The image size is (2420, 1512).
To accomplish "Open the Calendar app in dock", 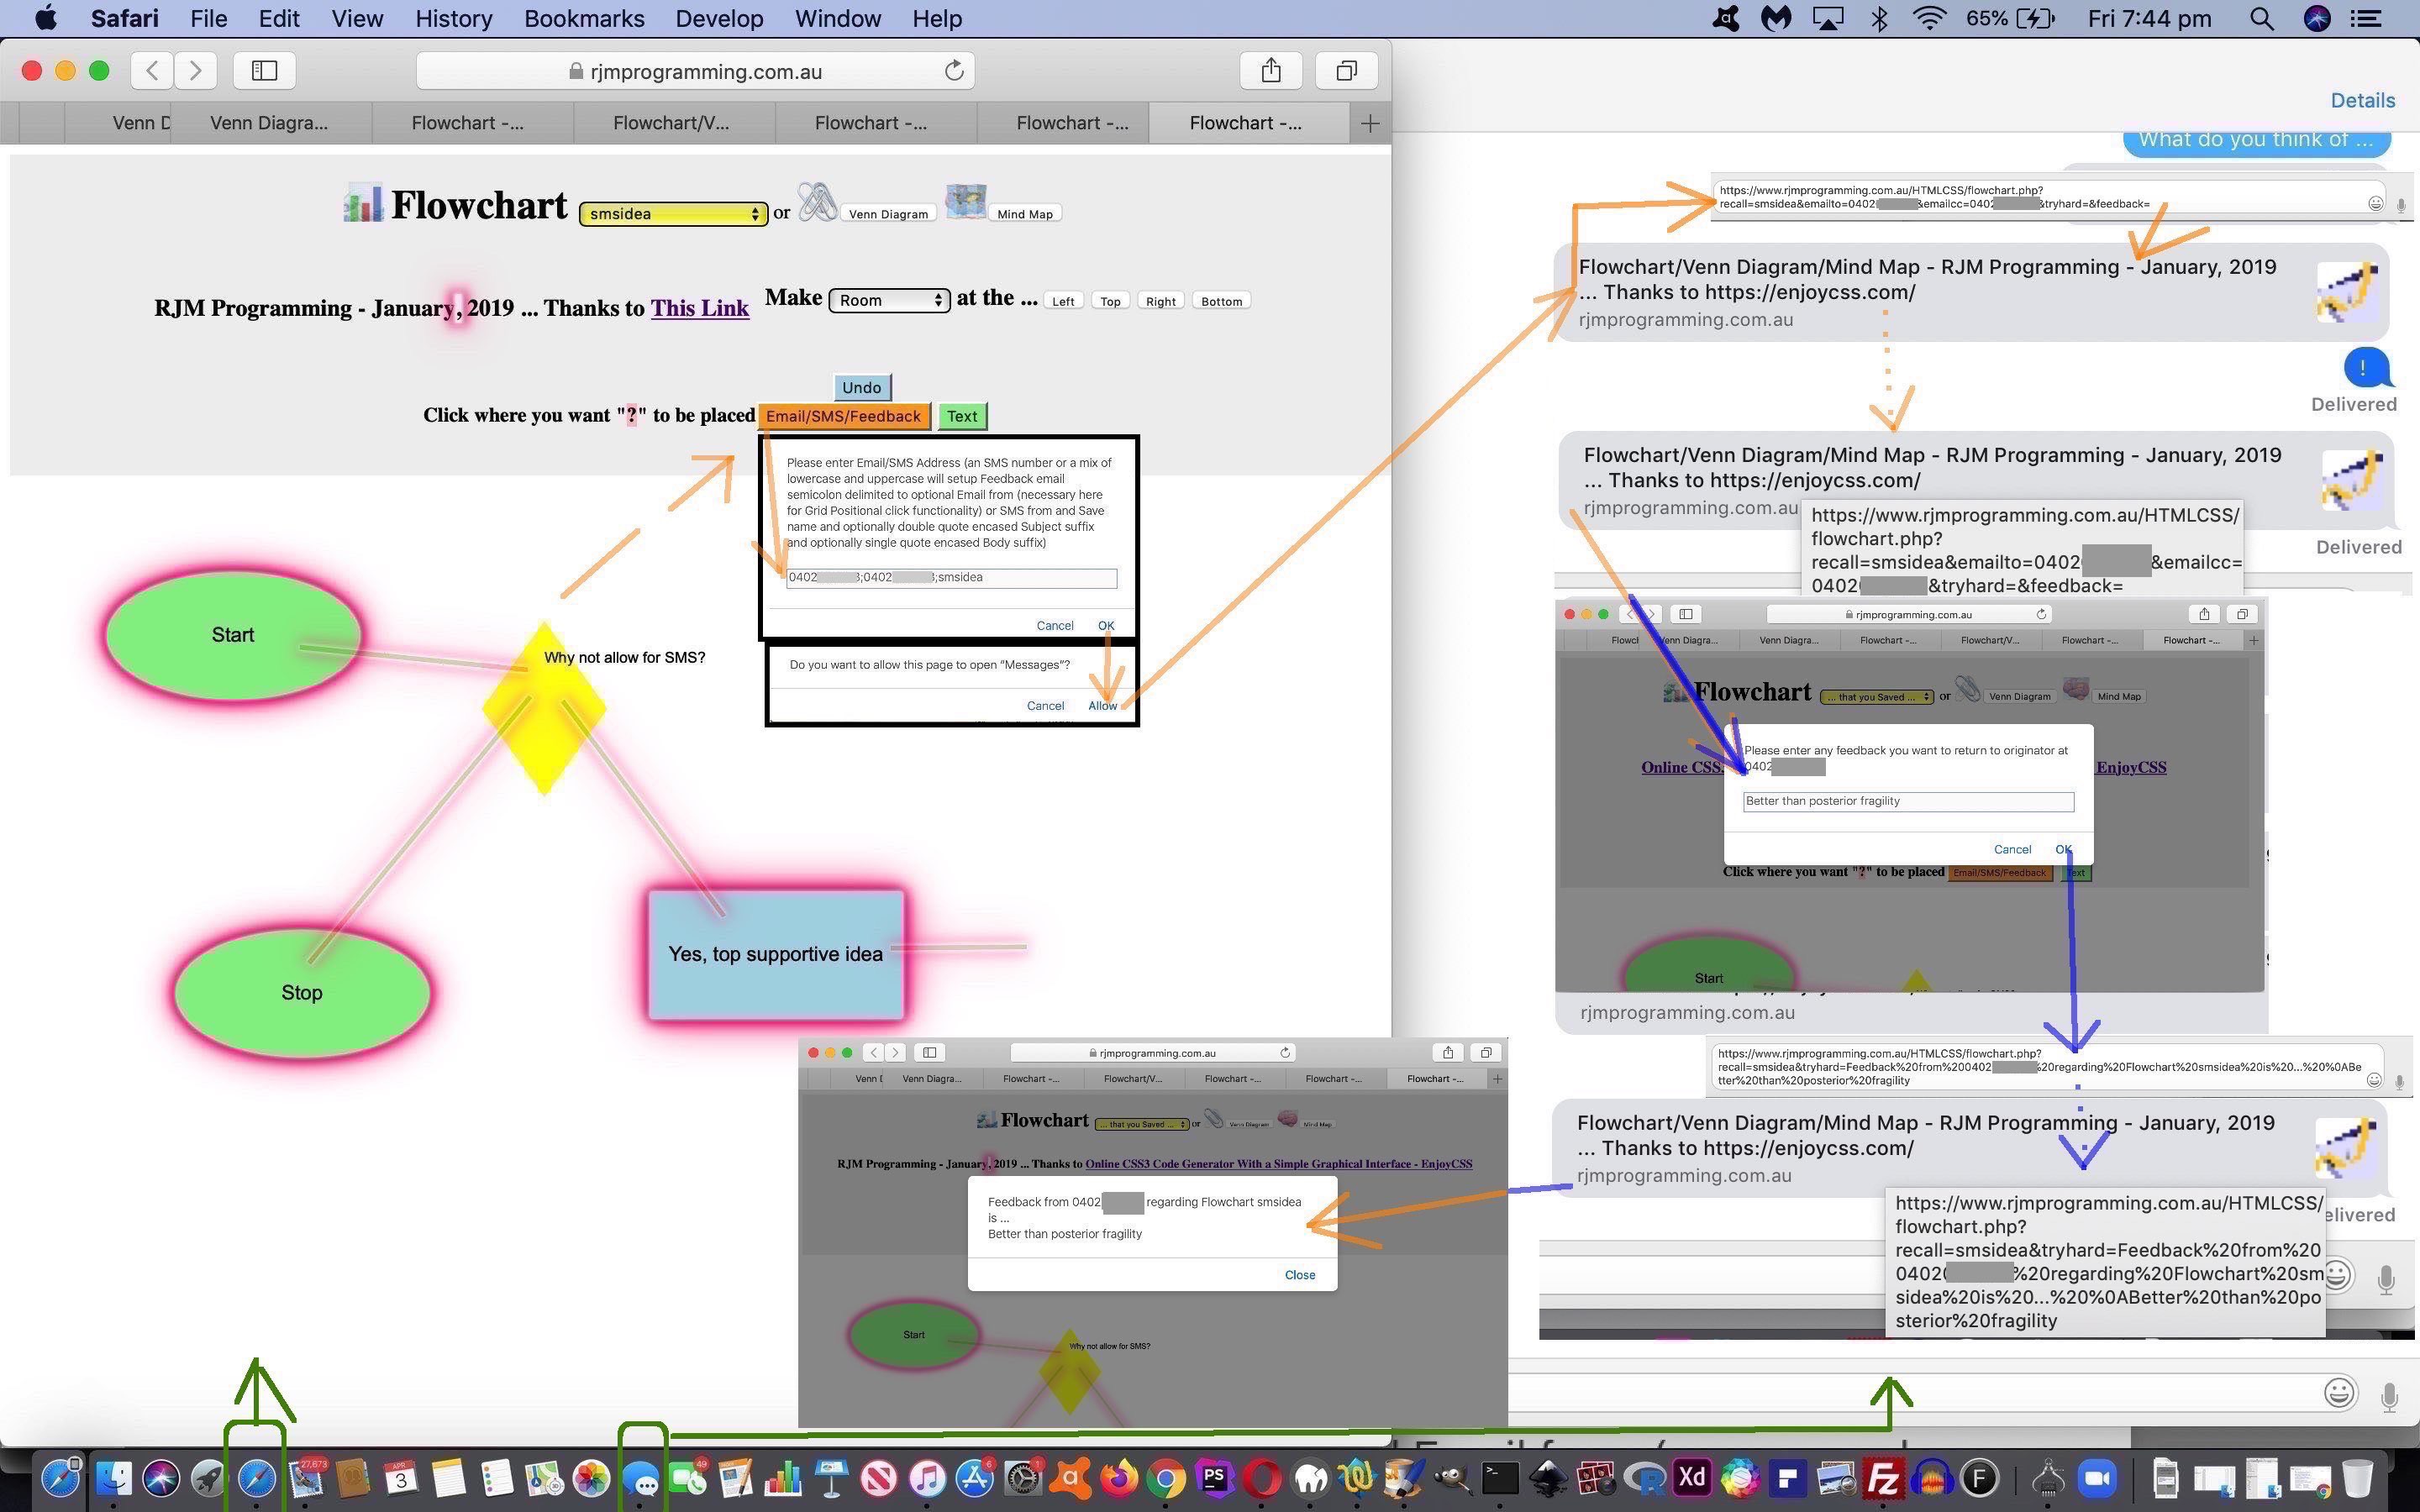I will tap(402, 1478).
